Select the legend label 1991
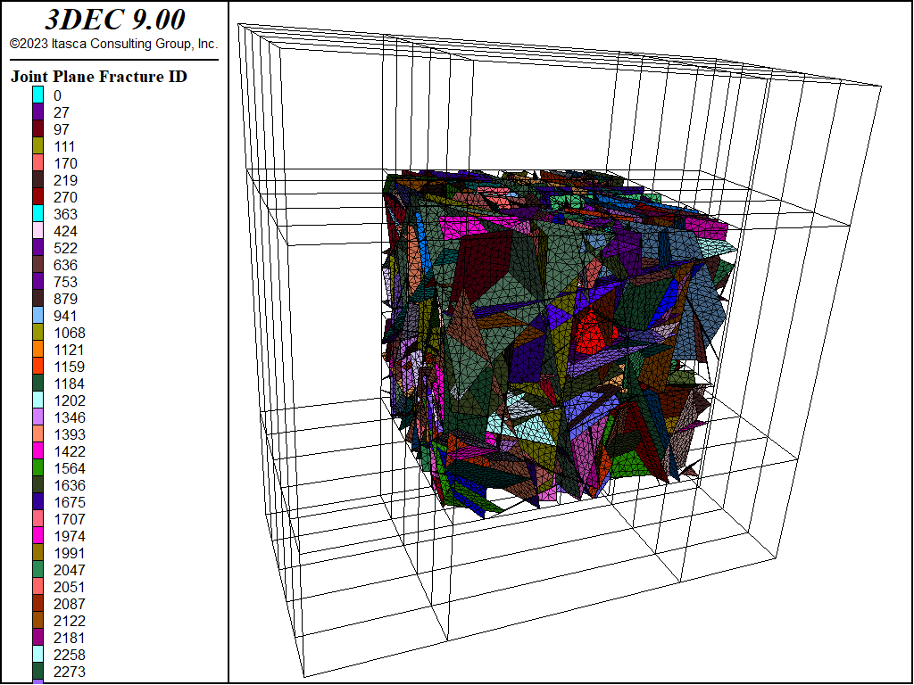 pos(70,553)
